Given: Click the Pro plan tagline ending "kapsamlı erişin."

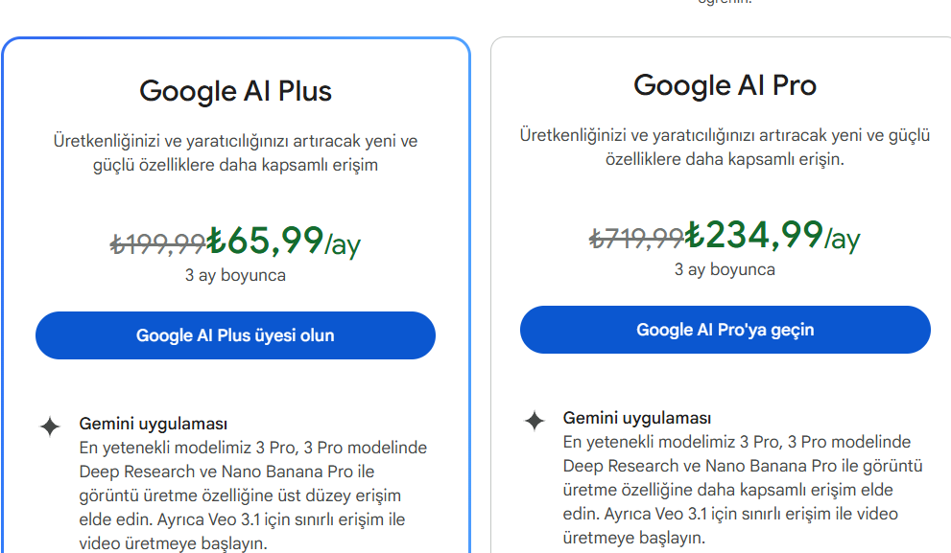Looking at the screenshot, I should 725,147.
